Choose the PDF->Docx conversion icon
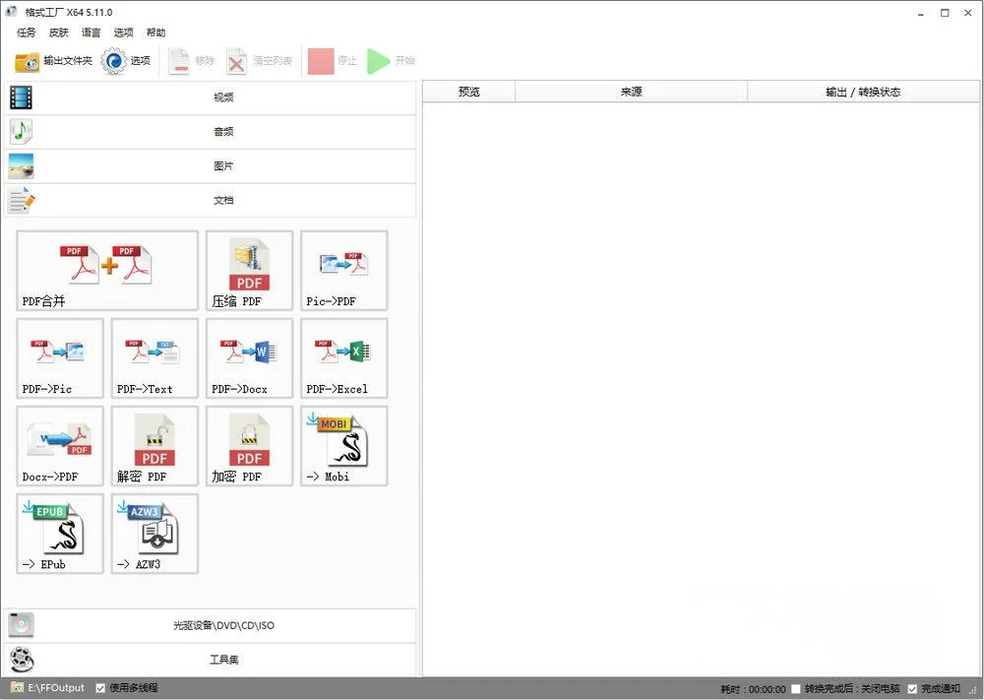Image resolution: width=984 pixels, height=700 pixels. click(x=249, y=357)
